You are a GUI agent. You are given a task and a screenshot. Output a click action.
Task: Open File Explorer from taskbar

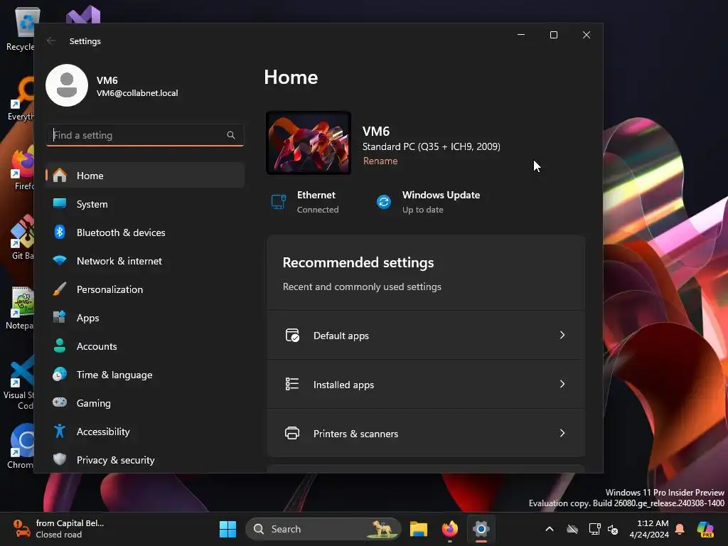point(418,529)
